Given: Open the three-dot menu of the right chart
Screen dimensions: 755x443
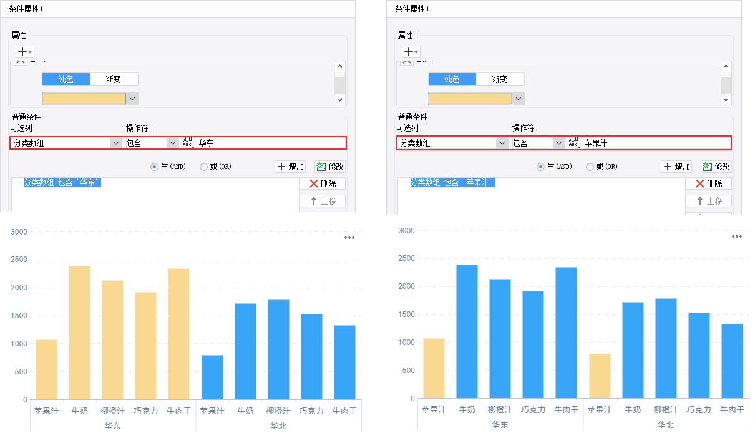Looking at the screenshot, I should pos(737,236).
